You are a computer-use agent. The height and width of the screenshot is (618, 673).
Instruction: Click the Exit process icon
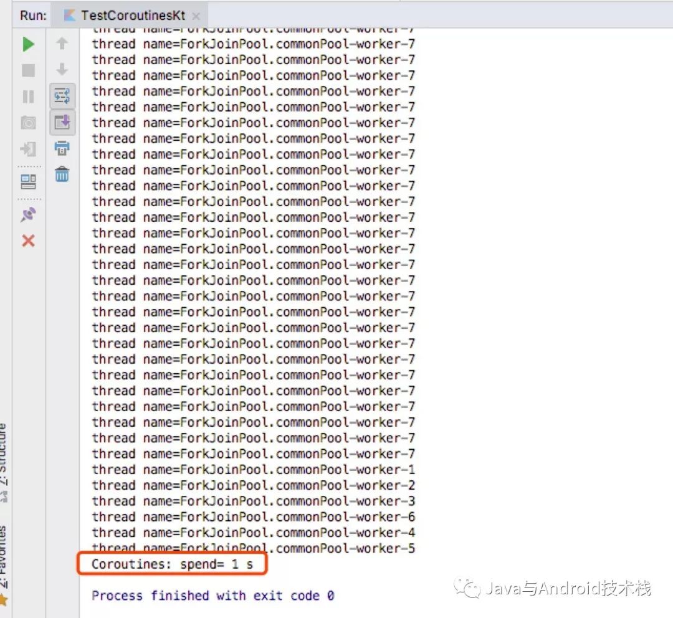point(28,150)
